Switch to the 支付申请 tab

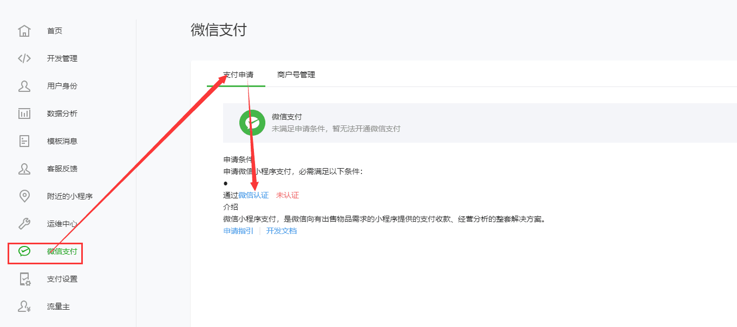238,75
